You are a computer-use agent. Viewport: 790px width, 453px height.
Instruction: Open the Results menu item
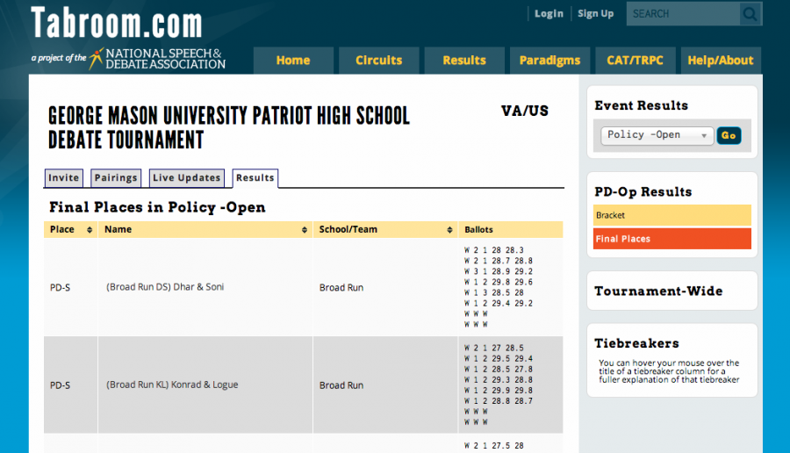click(464, 61)
